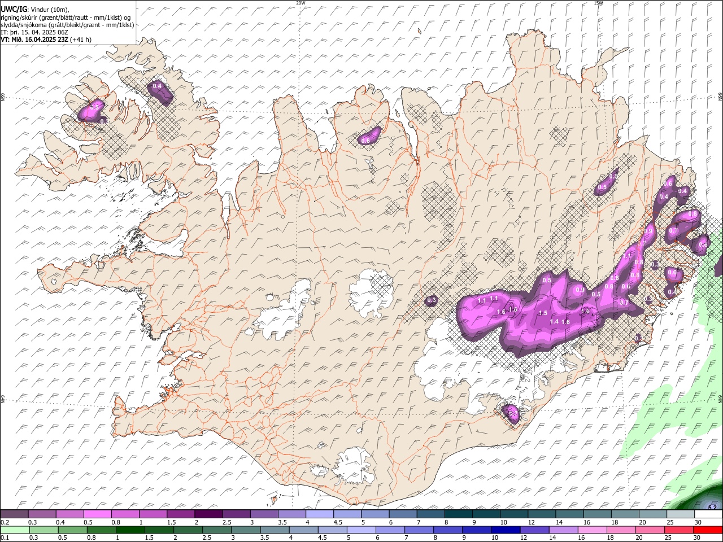Click upper legend swatch starting at 0.8
Screen dimensions: 723x542
pos(125,514)
